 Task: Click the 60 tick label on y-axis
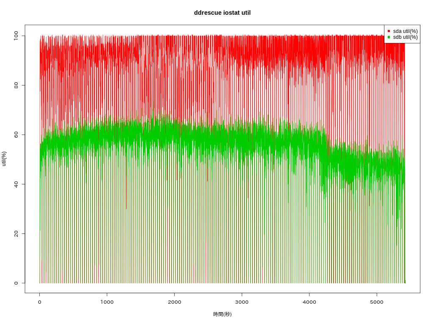pos(16,135)
